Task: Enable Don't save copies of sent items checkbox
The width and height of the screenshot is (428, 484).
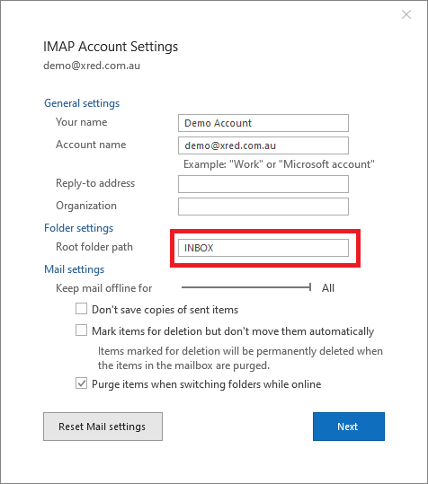Action: 81,309
